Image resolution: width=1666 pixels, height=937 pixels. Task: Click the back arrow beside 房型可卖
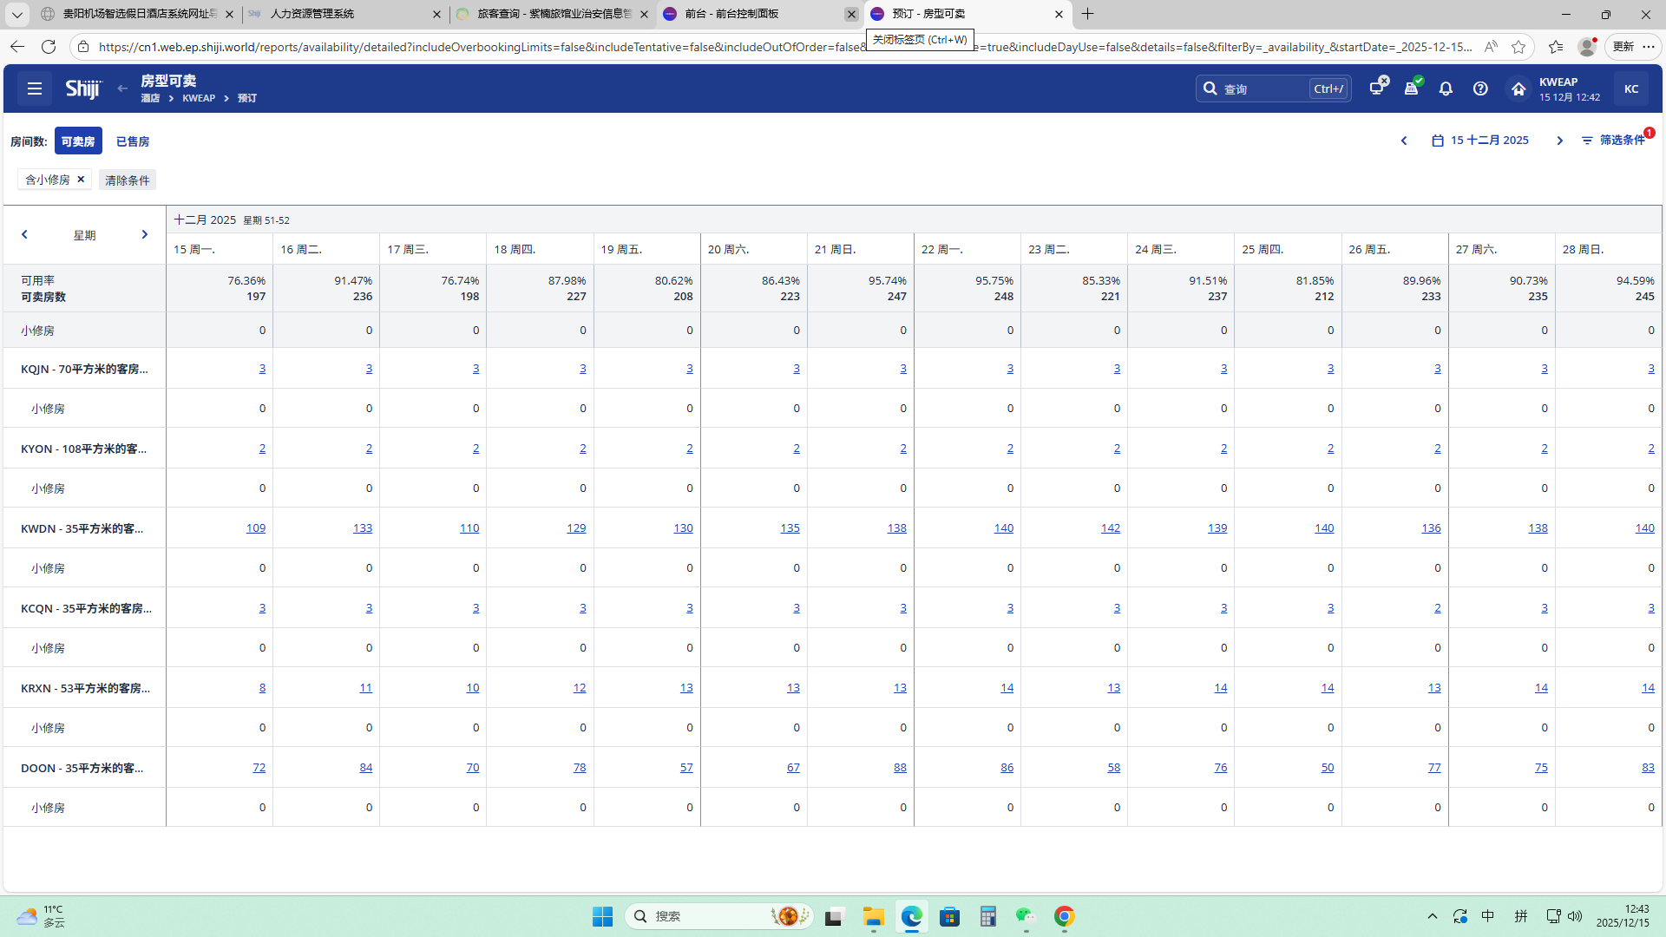[122, 88]
